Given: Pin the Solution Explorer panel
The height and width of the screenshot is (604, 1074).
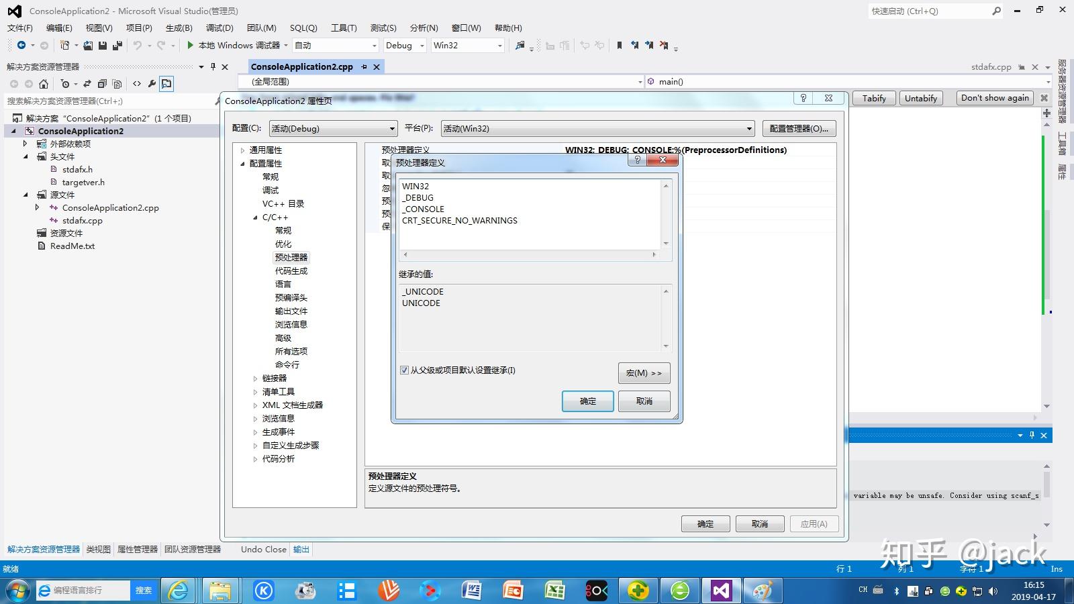Looking at the screenshot, I should click(213, 66).
